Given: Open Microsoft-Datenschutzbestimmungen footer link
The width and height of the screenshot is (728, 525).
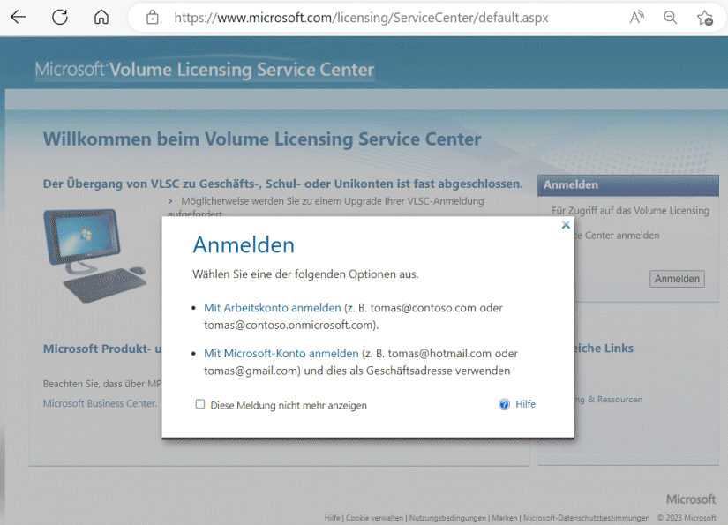Looking at the screenshot, I should point(587,518).
